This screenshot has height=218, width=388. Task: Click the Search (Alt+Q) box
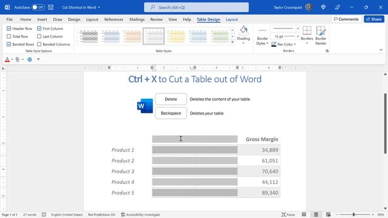tap(196, 7)
